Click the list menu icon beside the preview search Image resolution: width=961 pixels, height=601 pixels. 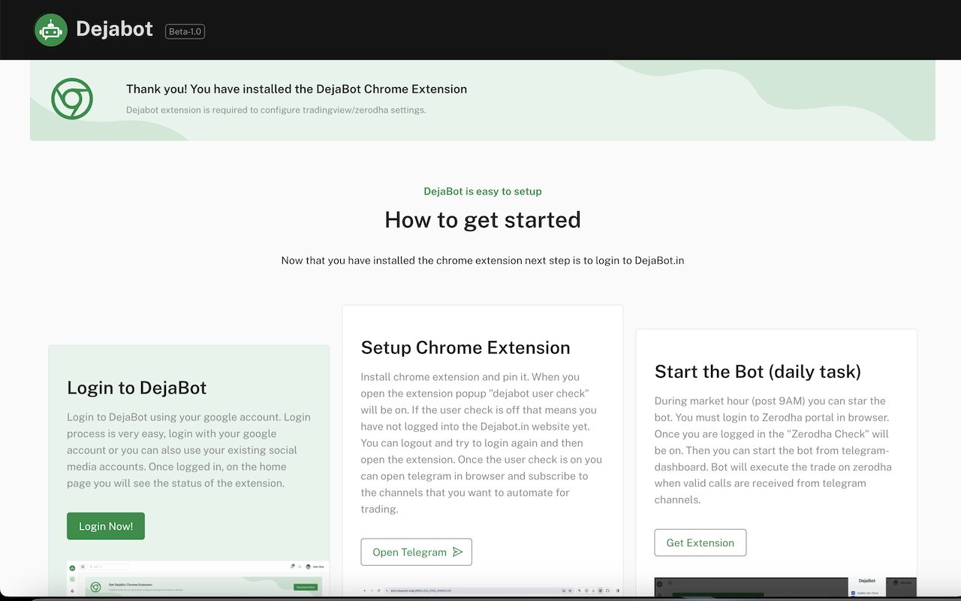[x=82, y=566]
